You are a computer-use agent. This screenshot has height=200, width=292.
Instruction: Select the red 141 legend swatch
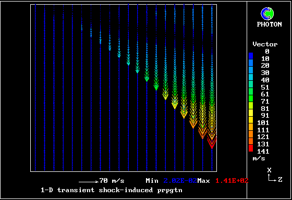[x=251, y=148]
